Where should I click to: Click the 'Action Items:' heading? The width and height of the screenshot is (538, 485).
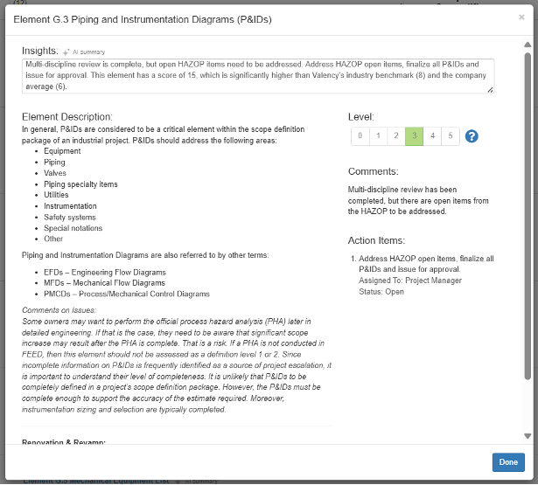tap(376, 240)
